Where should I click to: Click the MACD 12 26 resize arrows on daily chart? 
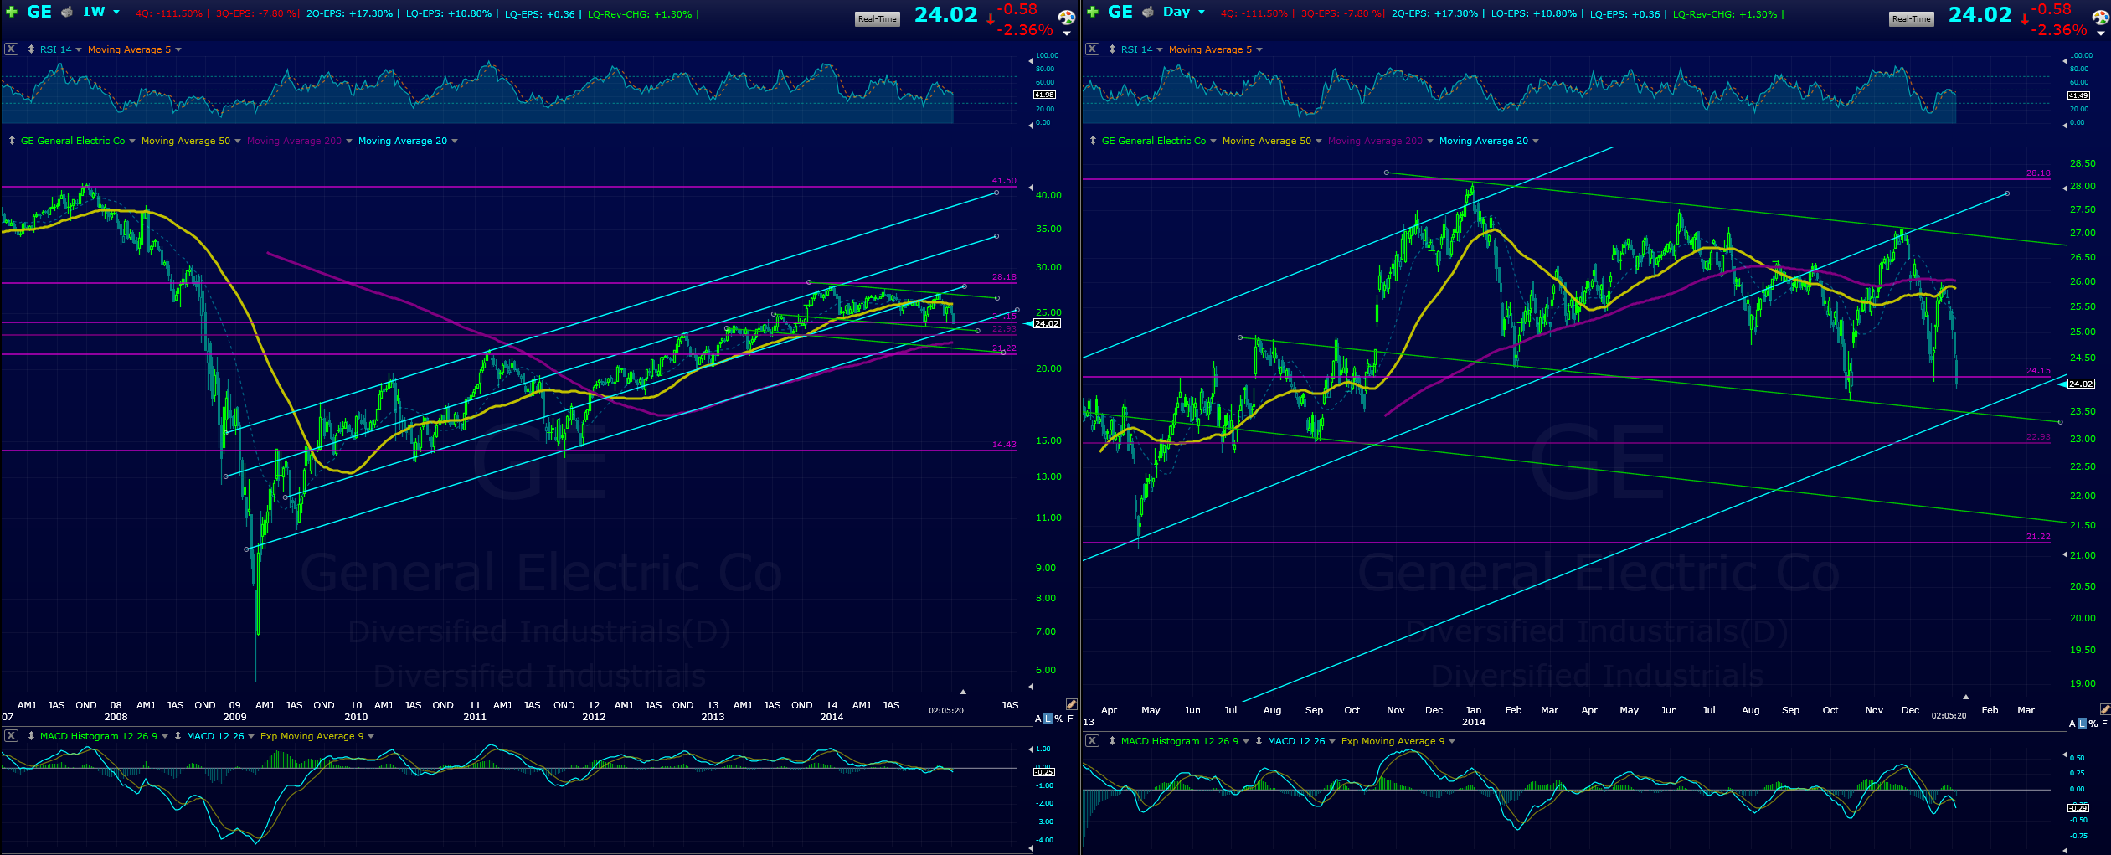(1259, 741)
